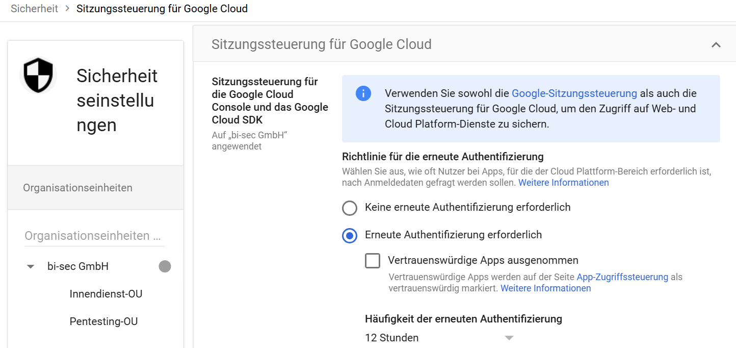
Task: Enable 'Vertrauenswürdige Apps ausgenommen' checkbox
Action: coord(373,260)
